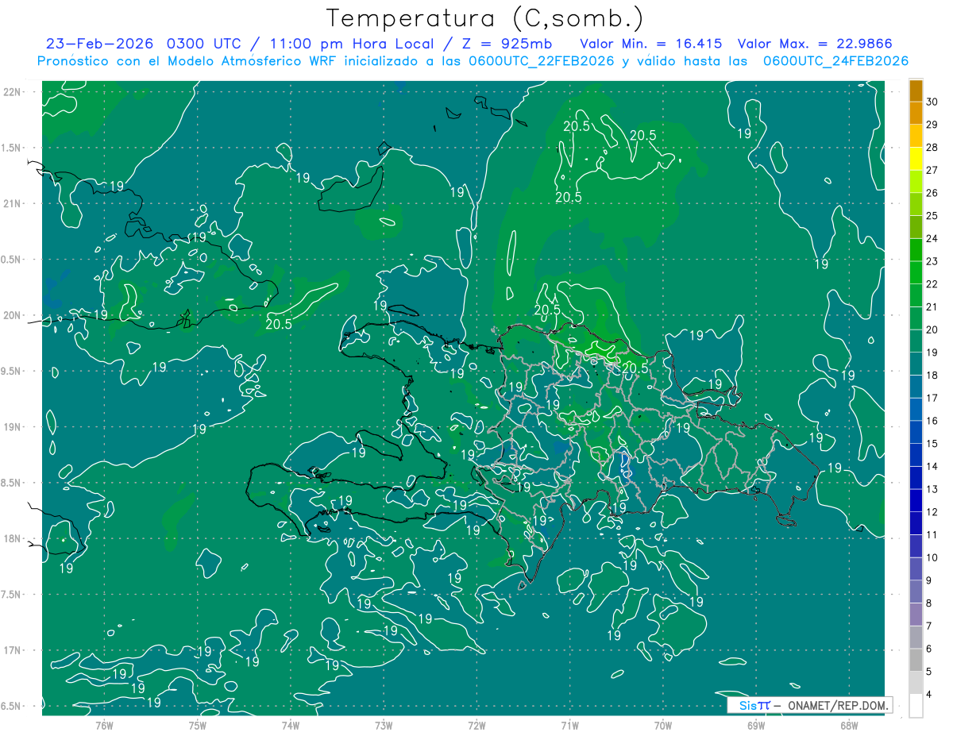This screenshot has height=736, width=953.
Task: Click the 28 value on the color scale
Action: point(932,148)
